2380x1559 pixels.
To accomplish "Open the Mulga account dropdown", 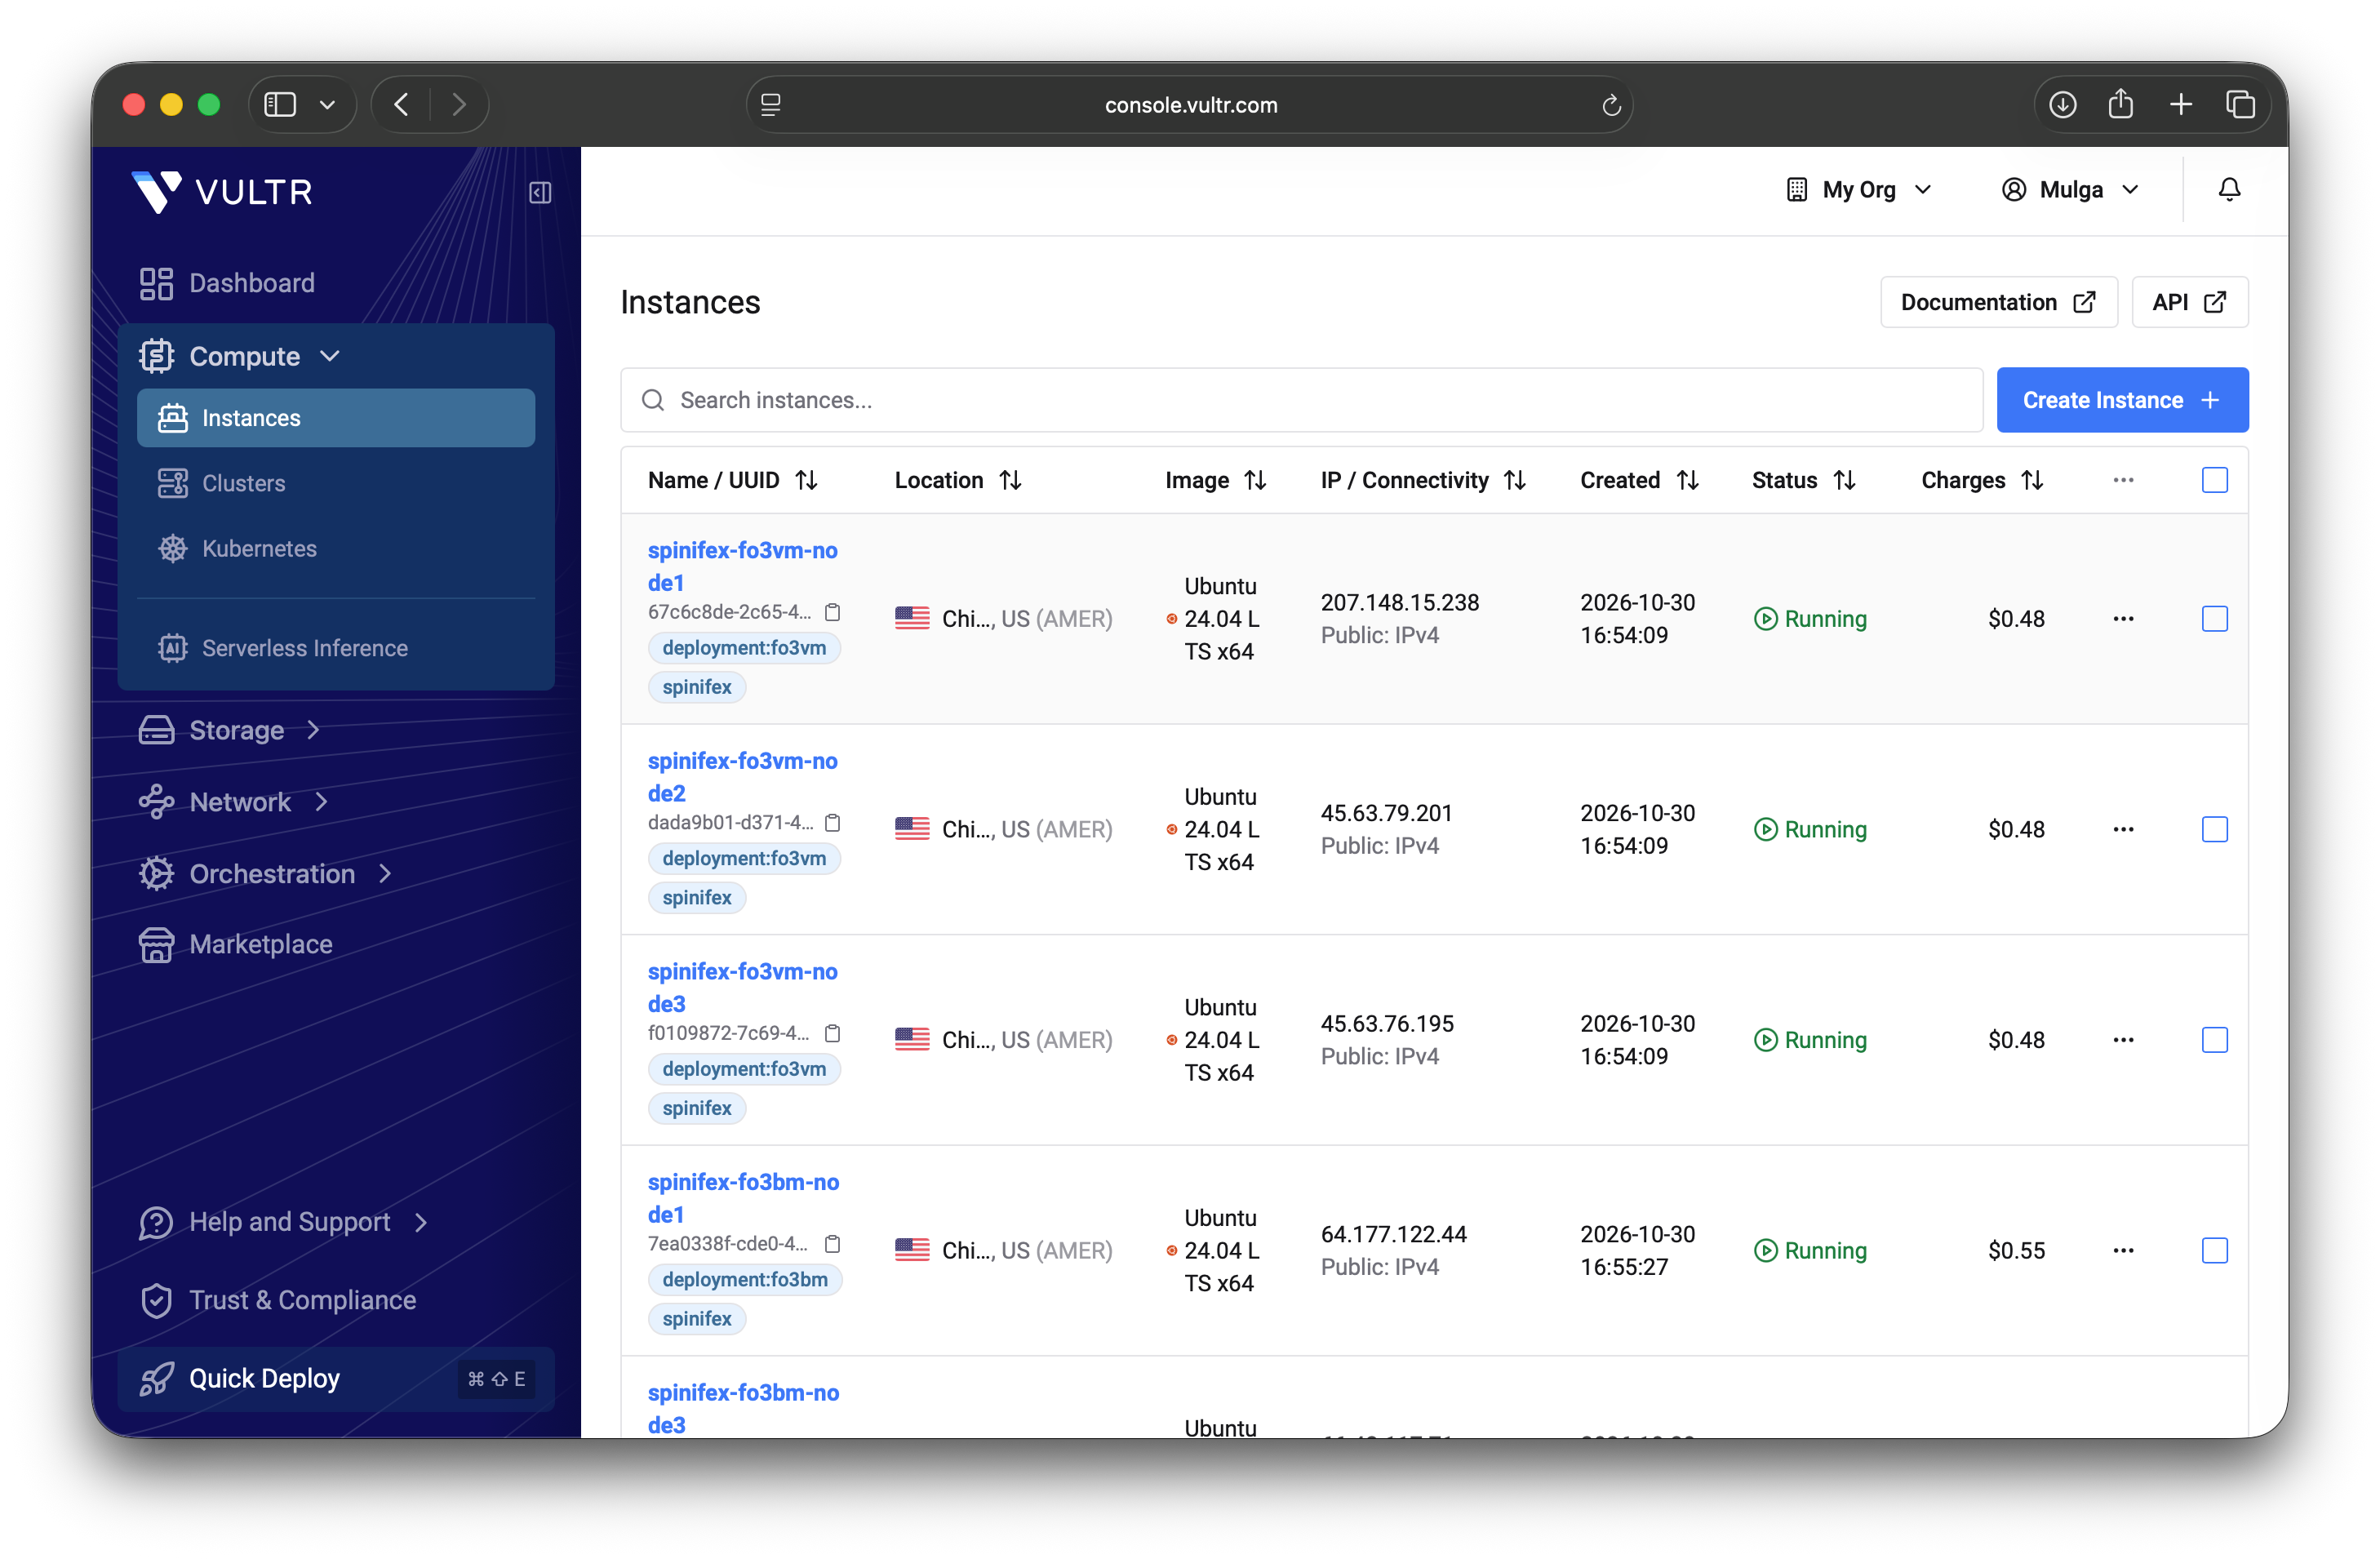I will (x=2070, y=189).
